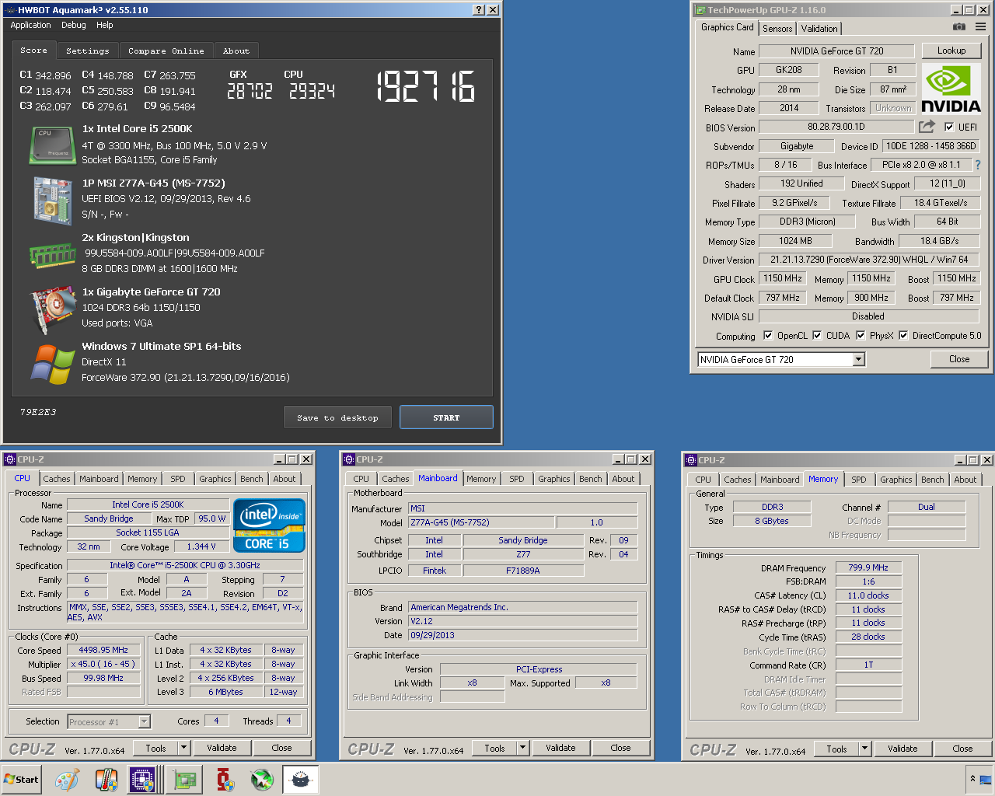This screenshot has width=995, height=796.
Task: Click the Multiplier value x 45.0 ( 16 - 45 )
Action: pyautogui.click(x=103, y=664)
